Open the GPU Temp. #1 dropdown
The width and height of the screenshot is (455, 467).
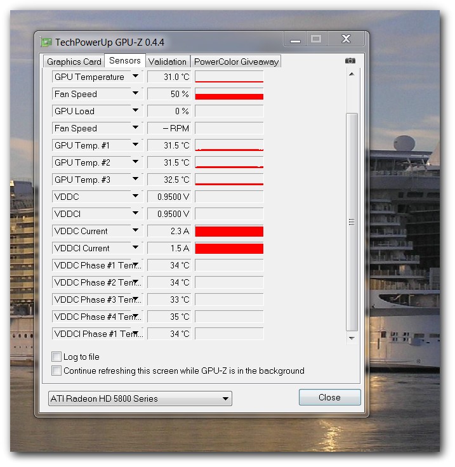136,145
